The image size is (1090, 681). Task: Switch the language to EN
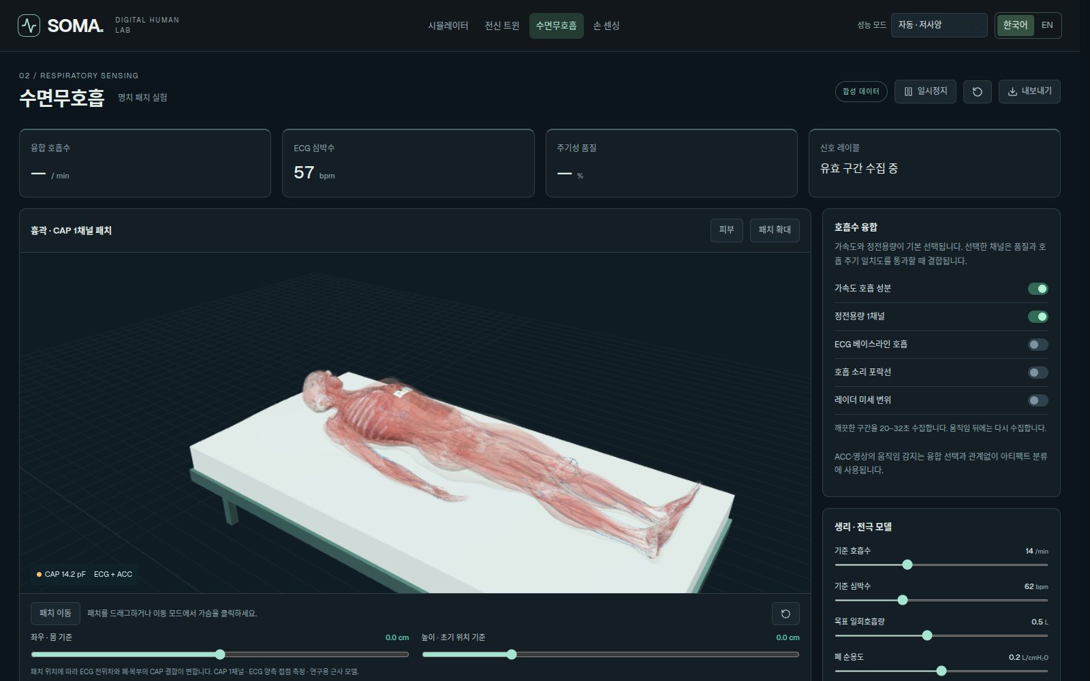click(x=1047, y=25)
